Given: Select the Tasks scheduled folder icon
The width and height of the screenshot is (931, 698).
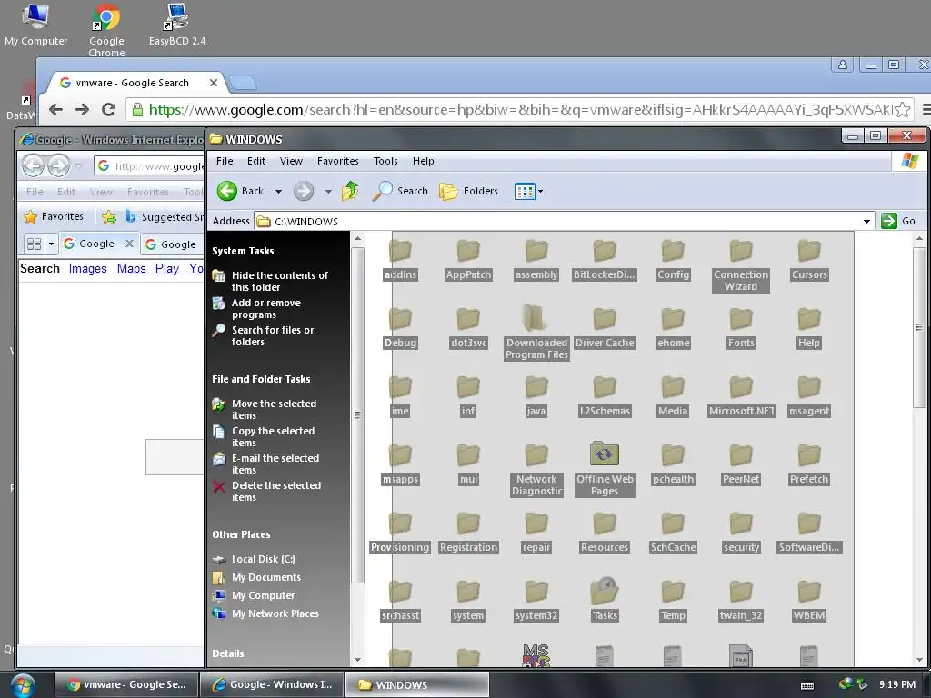Looking at the screenshot, I should (605, 591).
